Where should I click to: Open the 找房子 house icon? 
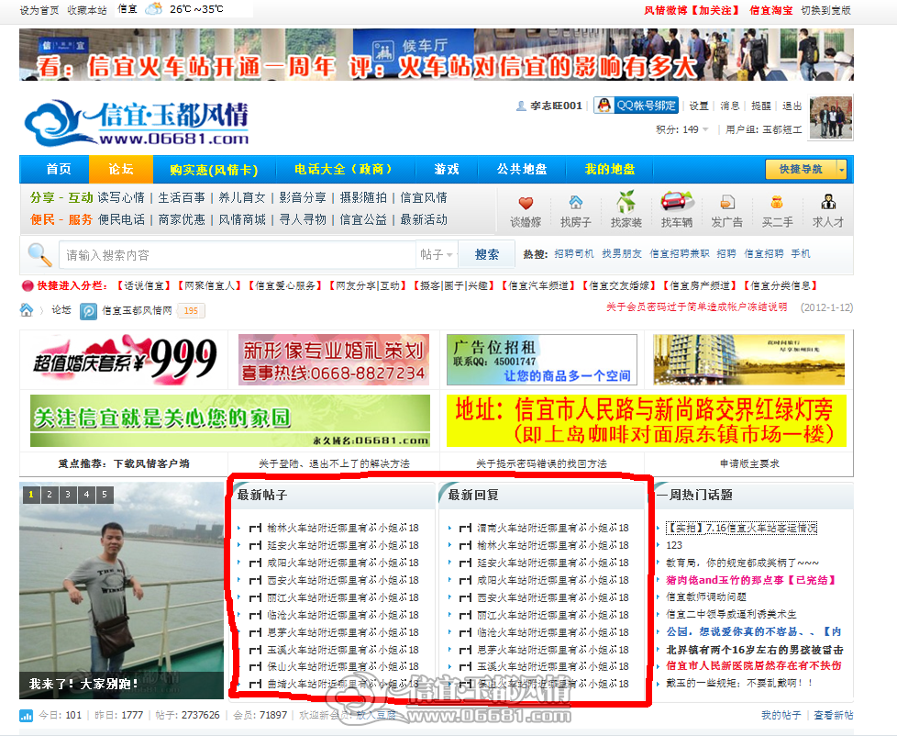(x=575, y=202)
